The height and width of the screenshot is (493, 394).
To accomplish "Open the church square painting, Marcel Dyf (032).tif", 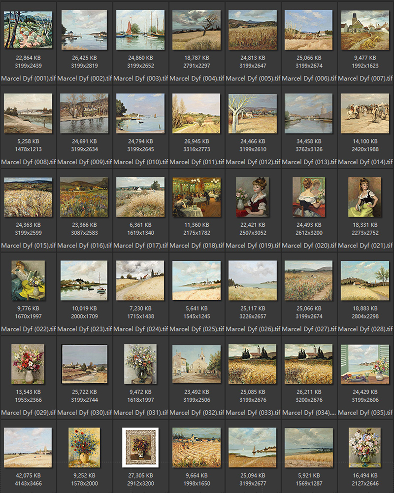I will (x=197, y=364).
